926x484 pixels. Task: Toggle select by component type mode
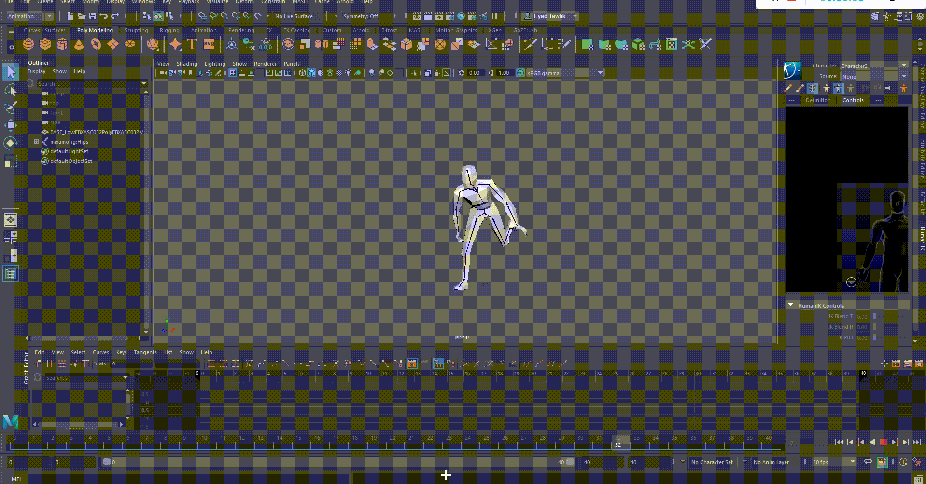(169, 16)
